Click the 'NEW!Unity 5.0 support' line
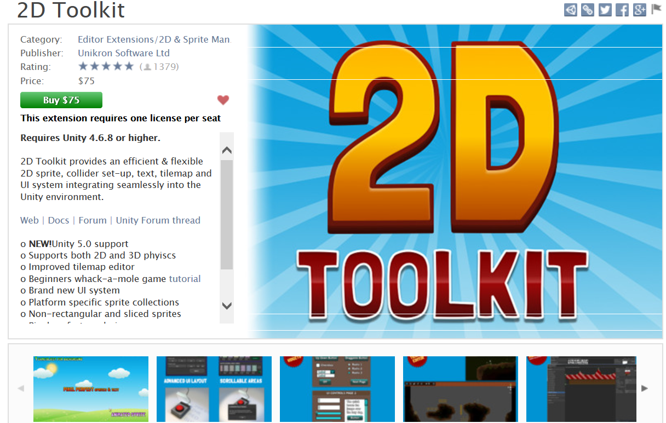 point(74,244)
